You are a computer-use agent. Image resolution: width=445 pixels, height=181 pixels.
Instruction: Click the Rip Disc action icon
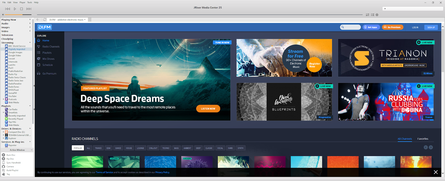(4, 159)
